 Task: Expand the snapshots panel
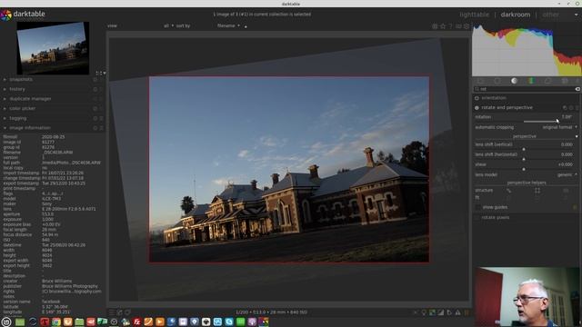(x=5, y=80)
